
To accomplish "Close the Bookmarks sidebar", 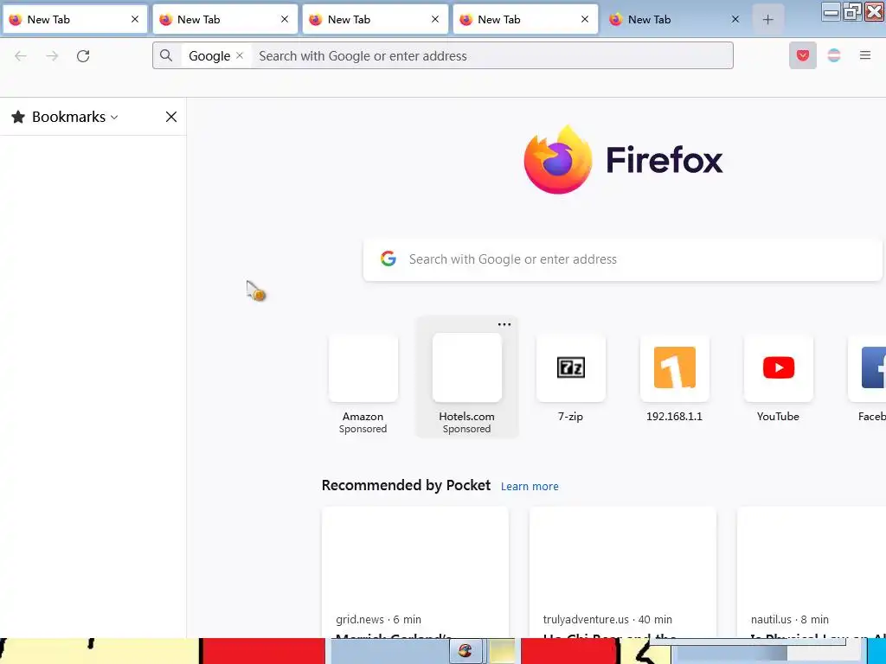I will click(x=170, y=117).
